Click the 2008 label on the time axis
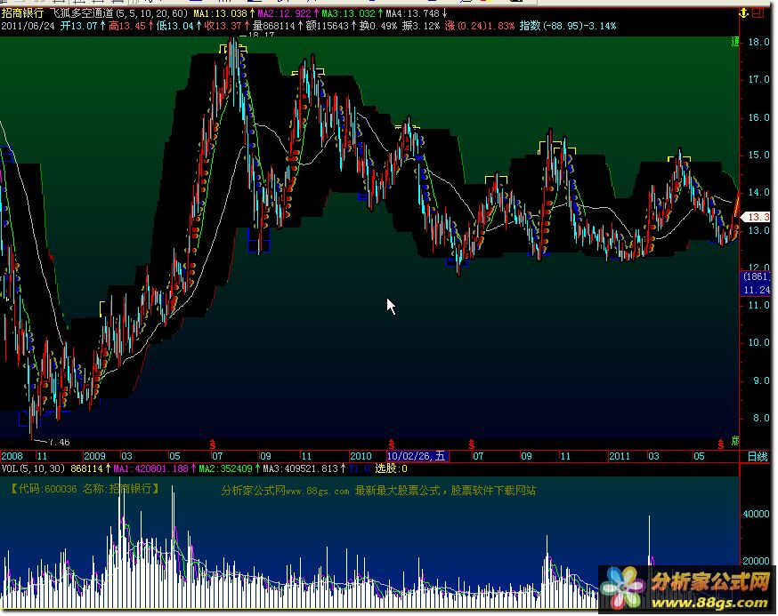This screenshot has height=616, width=778. (12, 456)
